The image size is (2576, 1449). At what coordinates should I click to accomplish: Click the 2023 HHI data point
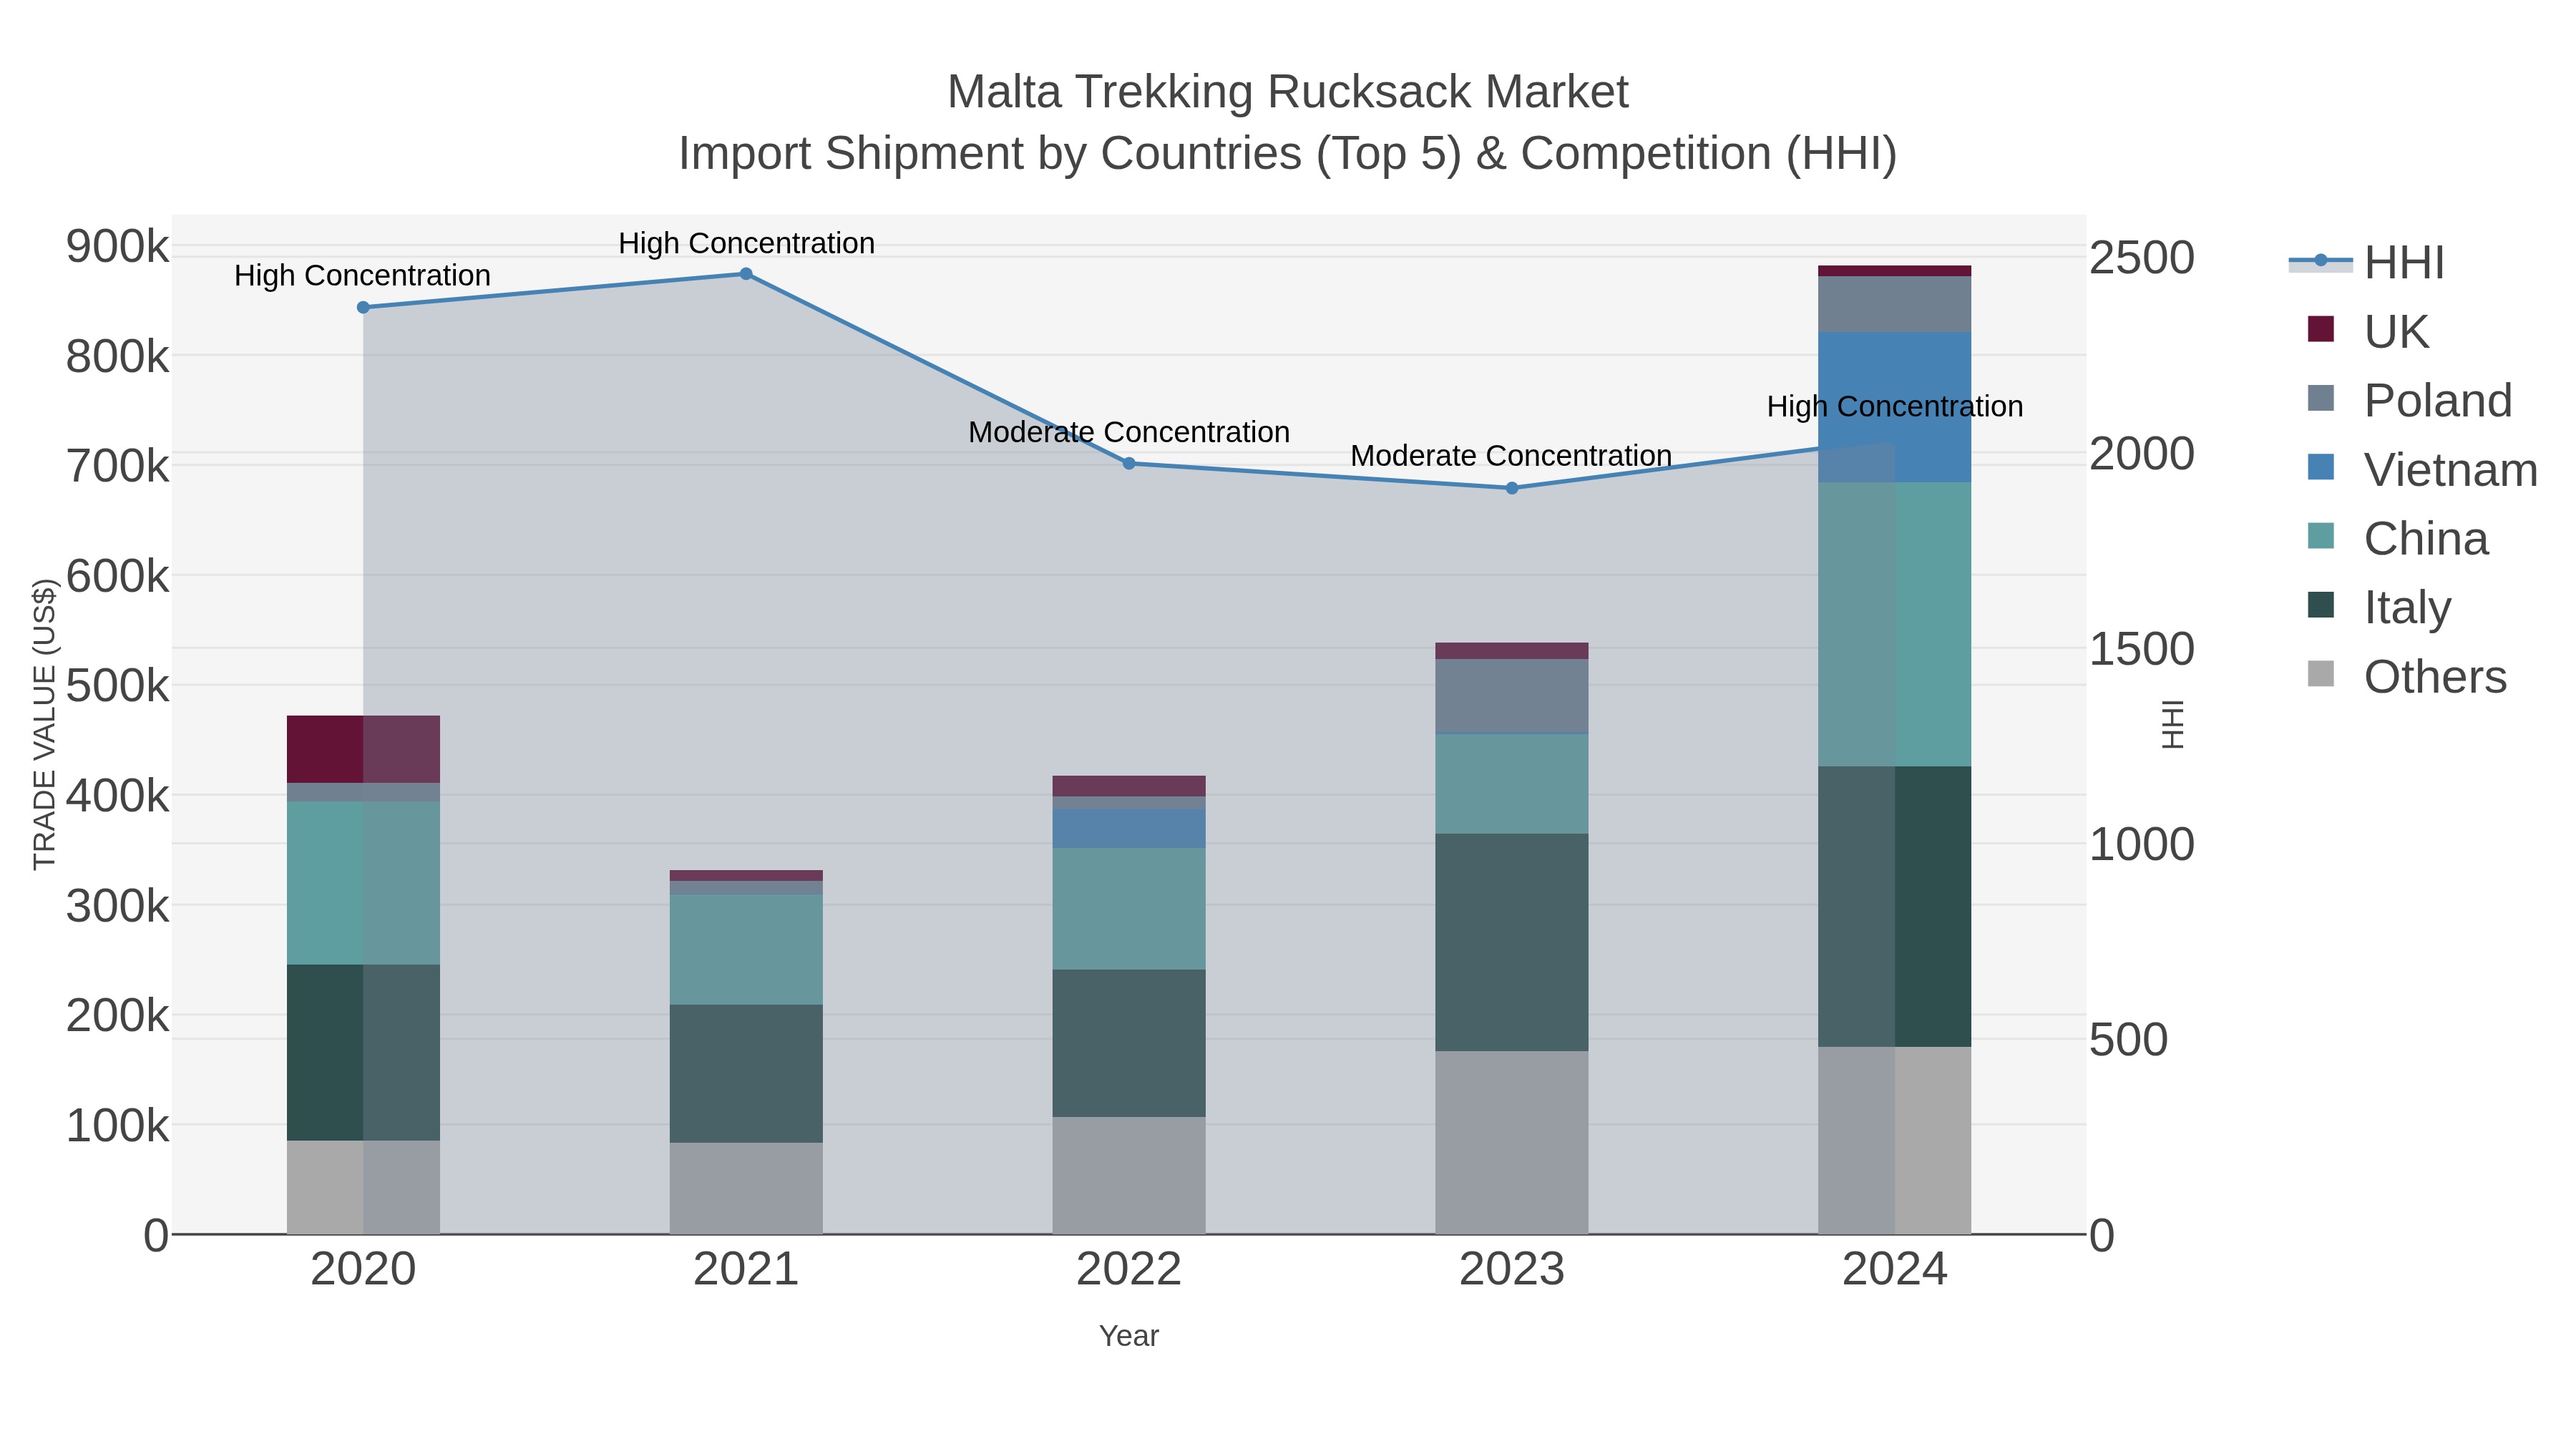pos(1512,488)
